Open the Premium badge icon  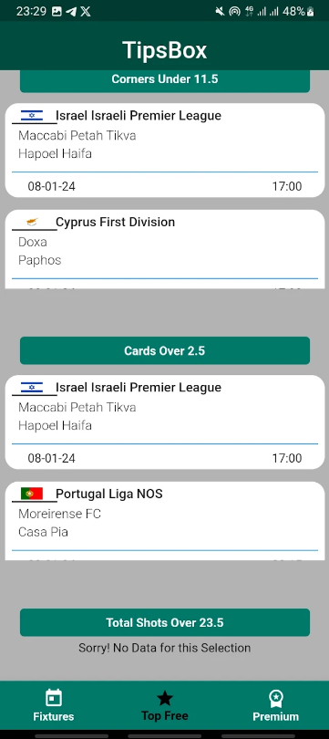(x=275, y=699)
